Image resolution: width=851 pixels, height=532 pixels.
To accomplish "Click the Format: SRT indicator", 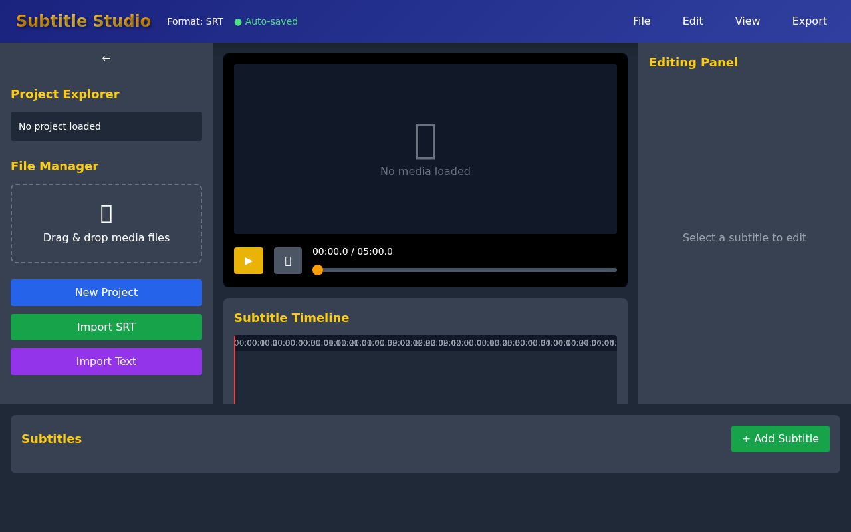I will 195,21.
